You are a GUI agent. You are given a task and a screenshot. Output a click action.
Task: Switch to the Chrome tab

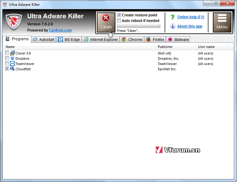pos(132,40)
